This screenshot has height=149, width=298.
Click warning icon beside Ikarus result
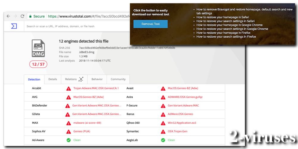163,114
